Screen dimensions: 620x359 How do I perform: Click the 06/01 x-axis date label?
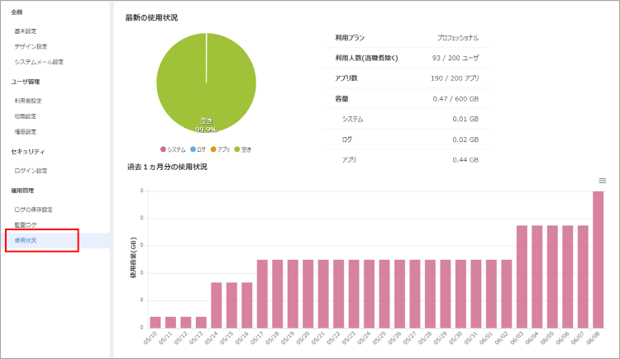487,338
